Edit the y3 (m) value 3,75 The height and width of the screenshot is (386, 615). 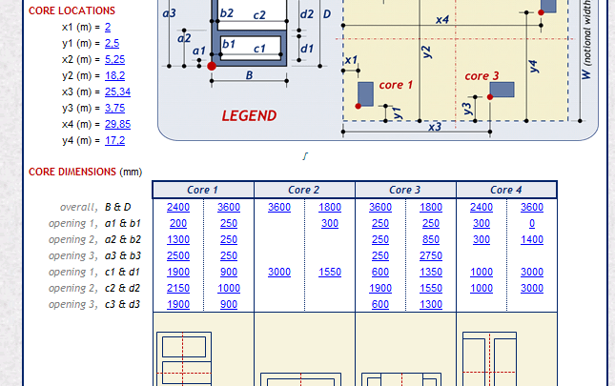(x=114, y=108)
